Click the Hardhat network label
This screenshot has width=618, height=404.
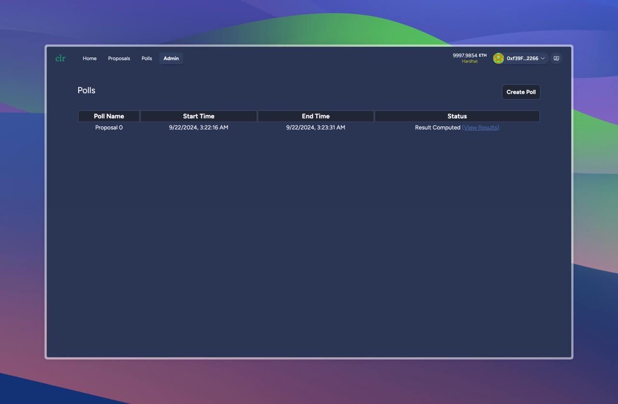pyautogui.click(x=469, y=61)
